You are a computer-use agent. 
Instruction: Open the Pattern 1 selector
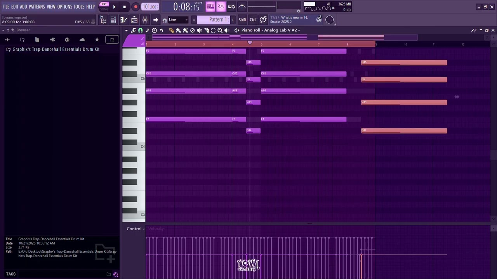click(213, 19)
